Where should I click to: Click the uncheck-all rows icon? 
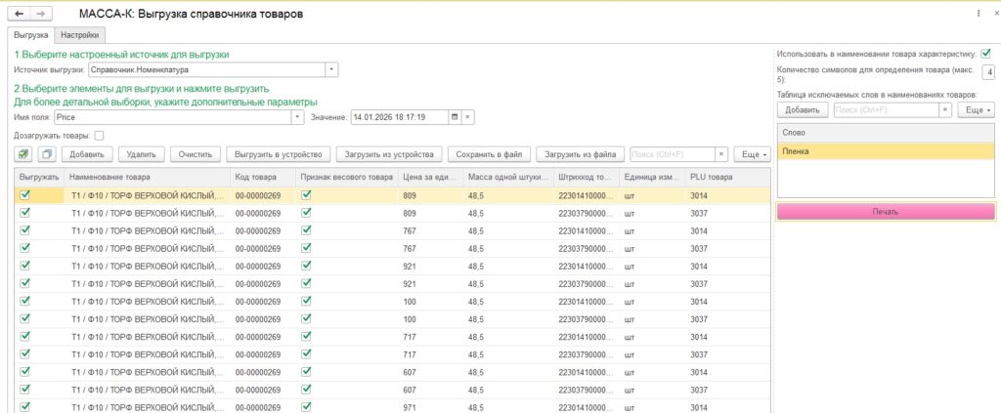[x=47, y=154]
